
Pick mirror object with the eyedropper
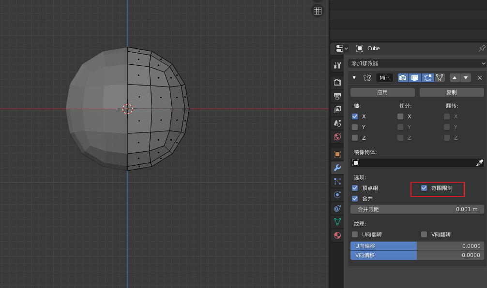(x=480, y=163)
